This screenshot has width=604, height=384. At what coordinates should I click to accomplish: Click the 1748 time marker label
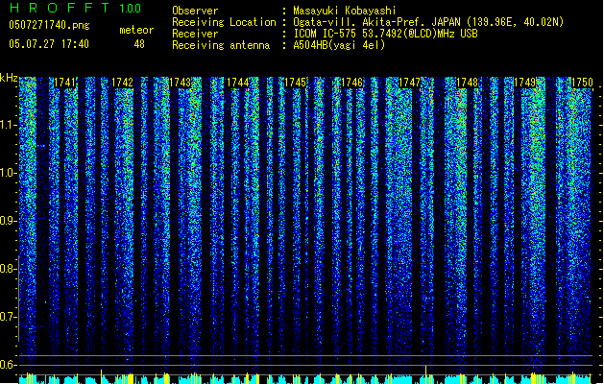click(468, 83)
